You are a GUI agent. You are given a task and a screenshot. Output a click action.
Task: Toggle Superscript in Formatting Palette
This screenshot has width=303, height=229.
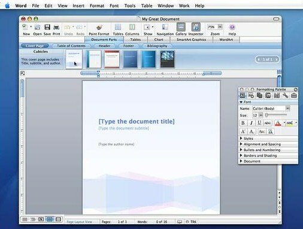click(x=243, y=131)
